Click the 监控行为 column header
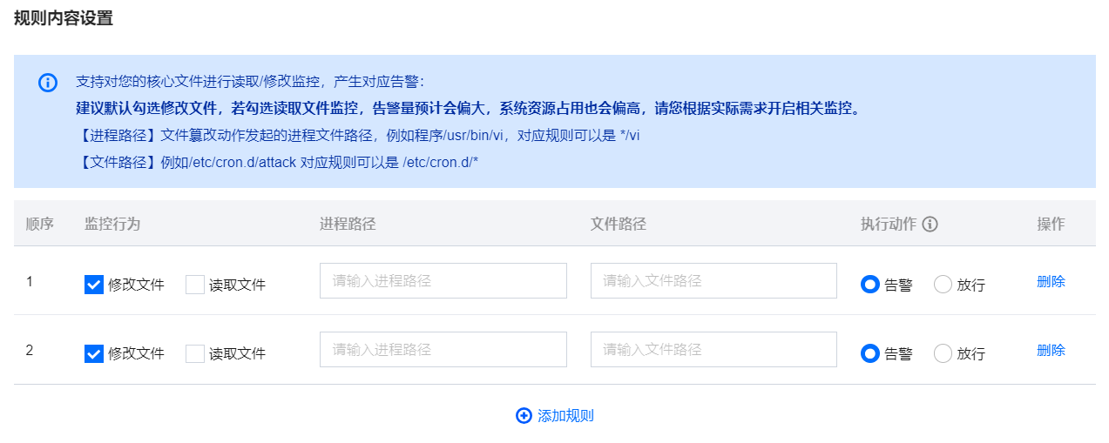 point(112,224)
